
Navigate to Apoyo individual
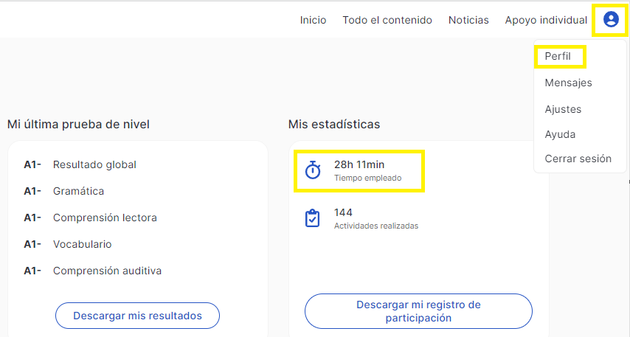(546, 20)
